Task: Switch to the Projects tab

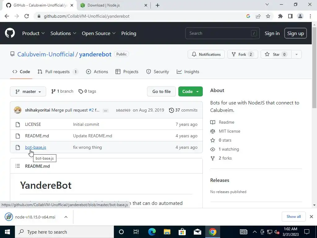Action: click(x=127, y=72)
